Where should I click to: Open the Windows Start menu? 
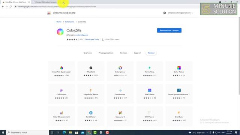tap(3, 132)
